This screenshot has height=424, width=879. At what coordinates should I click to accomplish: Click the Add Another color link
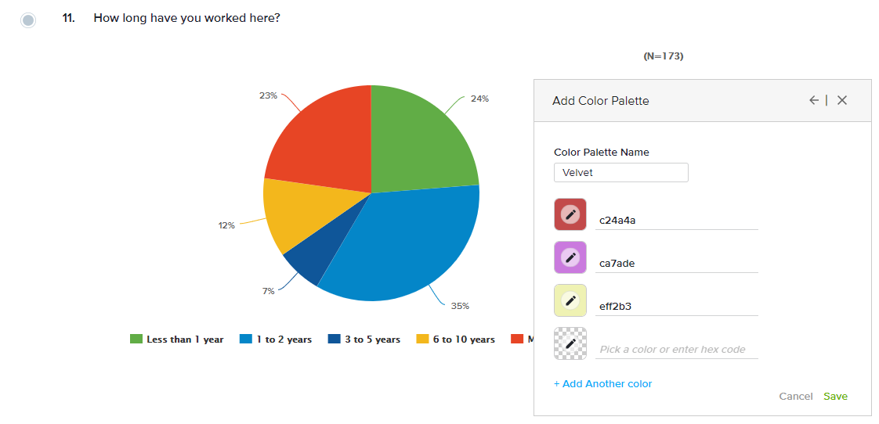click(602, 384)
